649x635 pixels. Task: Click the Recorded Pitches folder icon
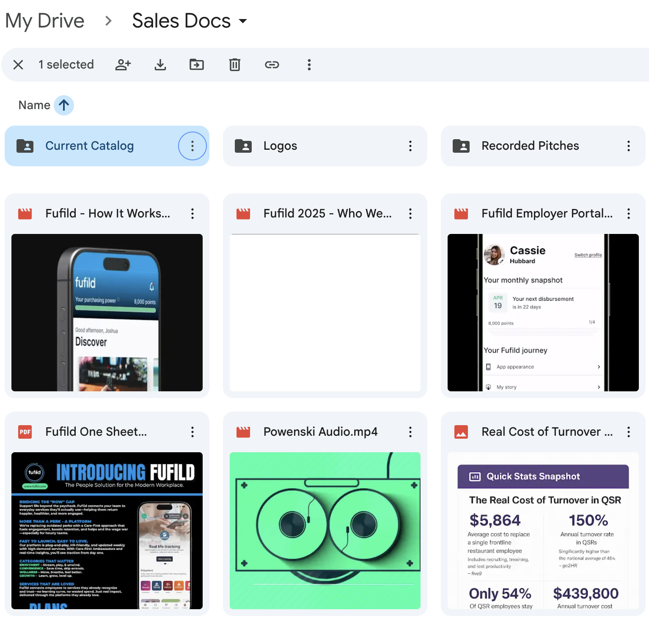[x=461, y=146]
